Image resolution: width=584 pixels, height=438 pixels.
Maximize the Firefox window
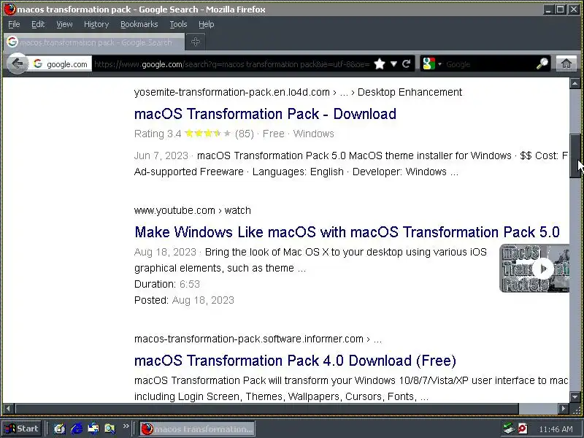point(561,9)
